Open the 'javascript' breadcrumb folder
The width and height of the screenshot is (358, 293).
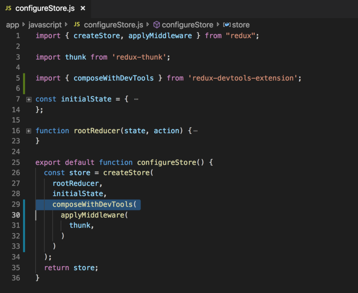[x=45, y=25]
